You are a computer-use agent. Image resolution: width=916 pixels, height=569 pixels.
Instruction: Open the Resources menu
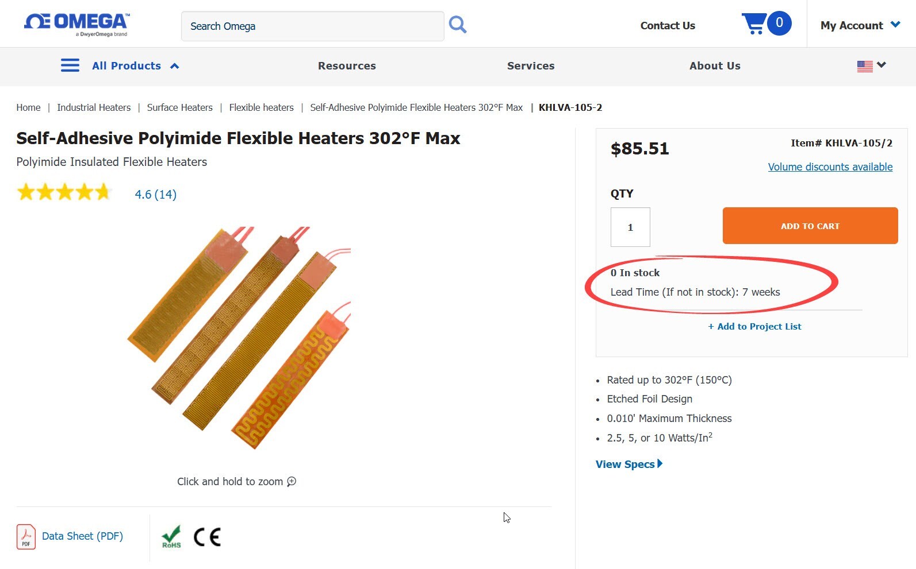pyautogui.click(x=347, y=66)
